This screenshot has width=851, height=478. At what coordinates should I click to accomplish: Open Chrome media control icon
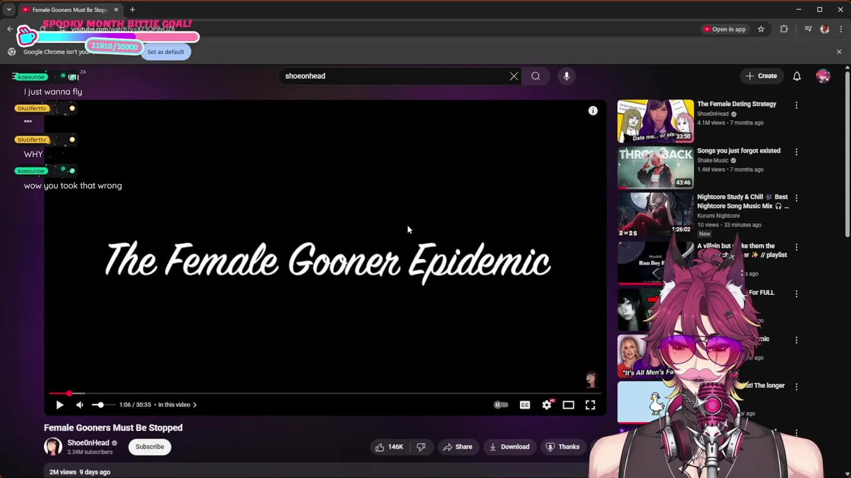808,29
